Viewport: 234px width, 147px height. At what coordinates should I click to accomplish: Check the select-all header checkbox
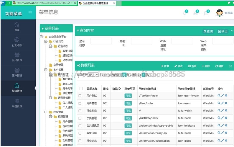tap(81, 89)
